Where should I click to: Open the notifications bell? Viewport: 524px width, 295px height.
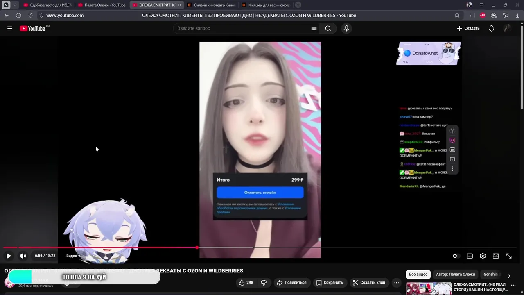(x=491, y=28)
